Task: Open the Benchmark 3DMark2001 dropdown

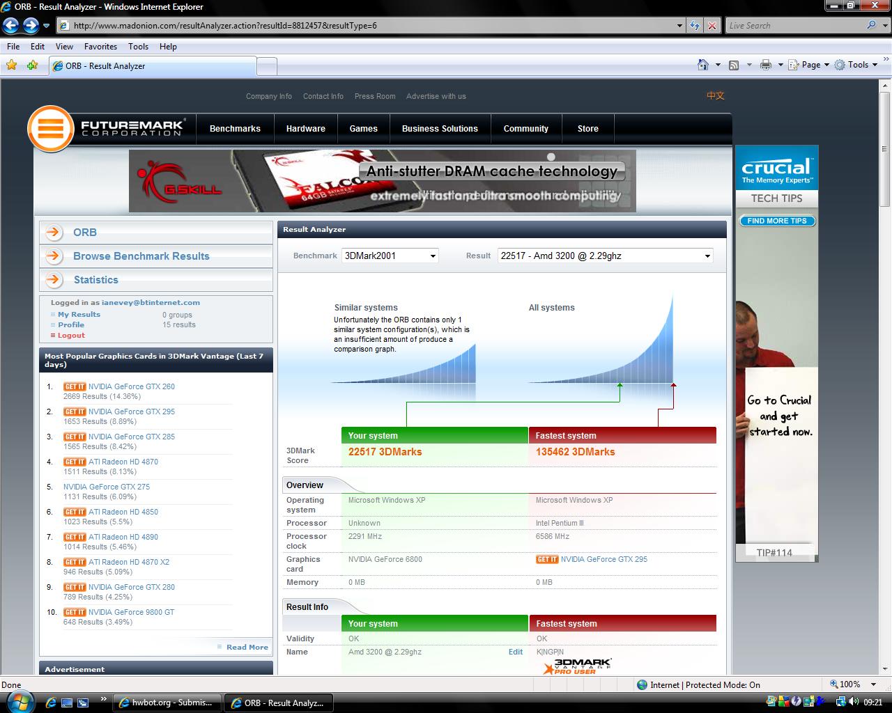Action: point(390,256)
